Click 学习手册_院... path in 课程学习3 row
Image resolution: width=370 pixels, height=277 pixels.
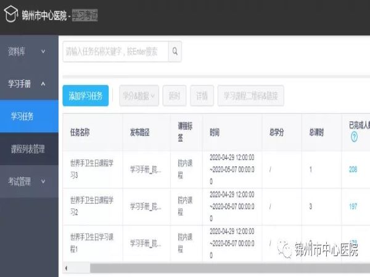[x=146, y=169]
